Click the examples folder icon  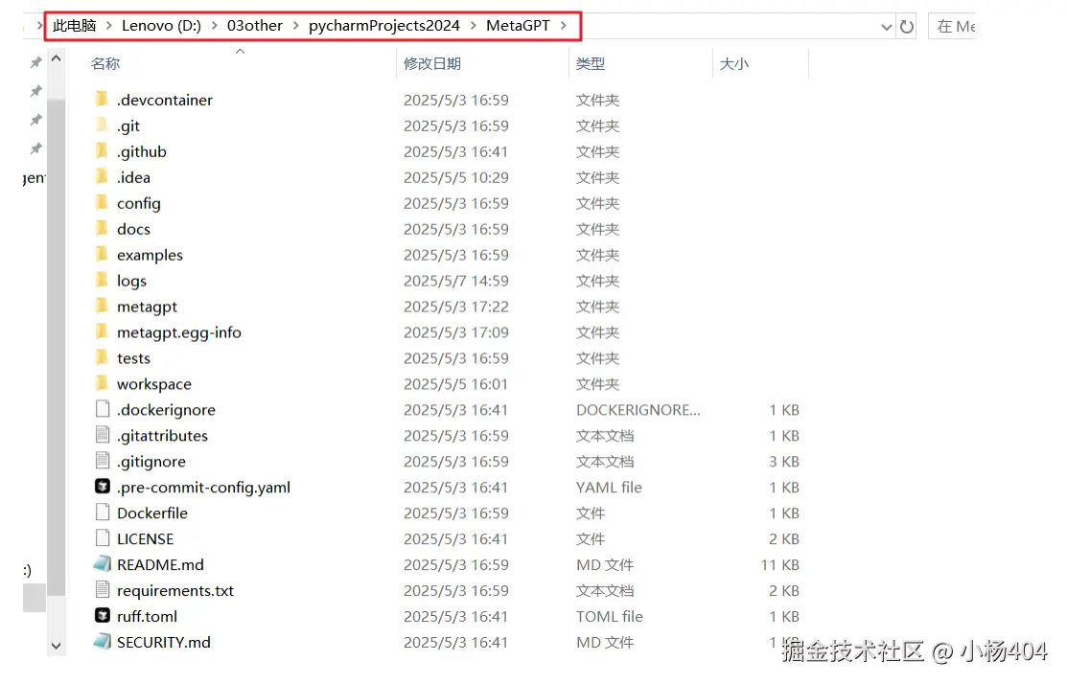102,254
